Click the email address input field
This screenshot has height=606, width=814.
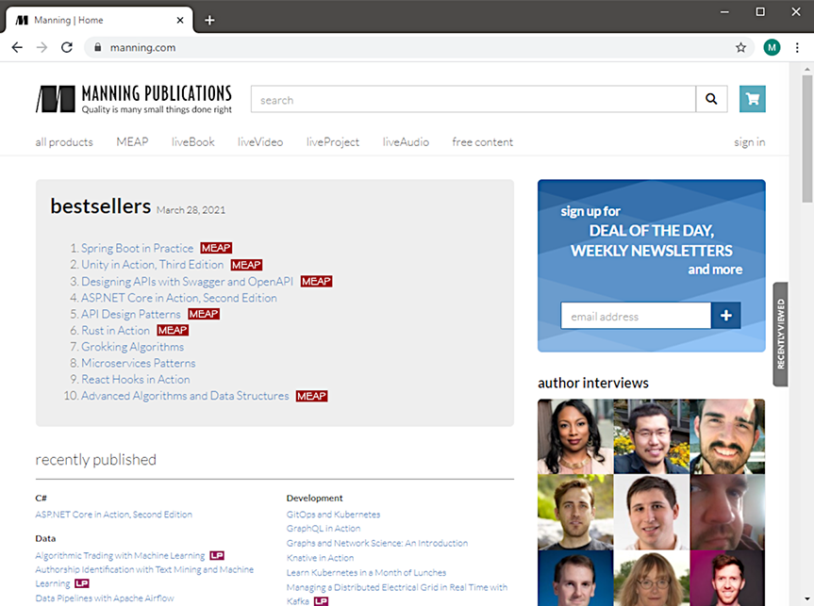pos(636,316)
